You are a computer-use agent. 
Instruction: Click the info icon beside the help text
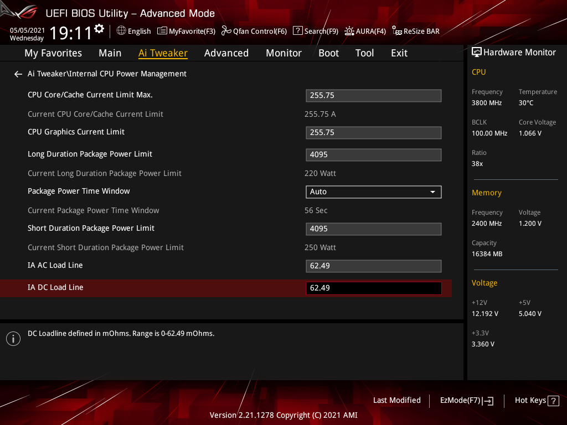click(x=13, y=339)
